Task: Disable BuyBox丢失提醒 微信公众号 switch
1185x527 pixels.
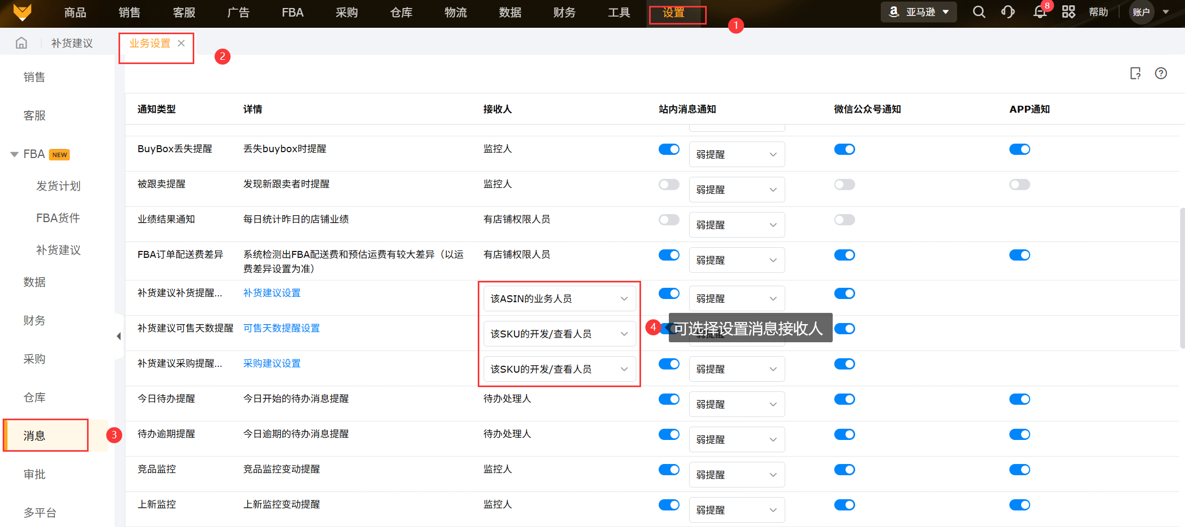Action: point(844,149)
